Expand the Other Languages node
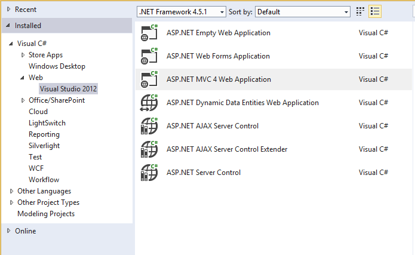The height and width of the screenshot is (255, 415). click(12, 191)
